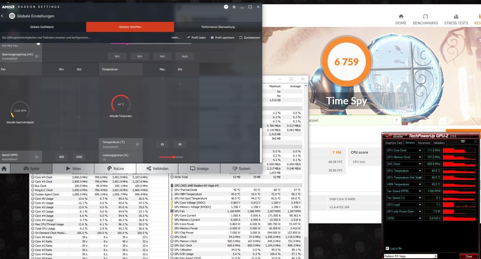Expand the HBM Temperature dropdown in GPU-Z

coord(420,184)
